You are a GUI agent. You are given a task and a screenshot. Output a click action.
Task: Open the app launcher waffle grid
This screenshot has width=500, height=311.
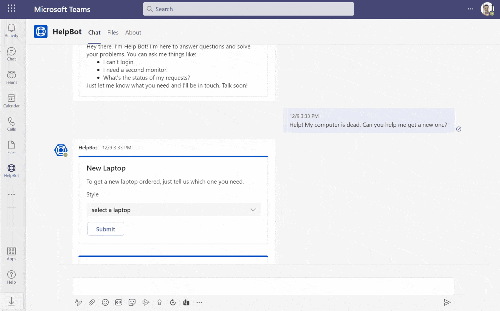click(11, 8)
